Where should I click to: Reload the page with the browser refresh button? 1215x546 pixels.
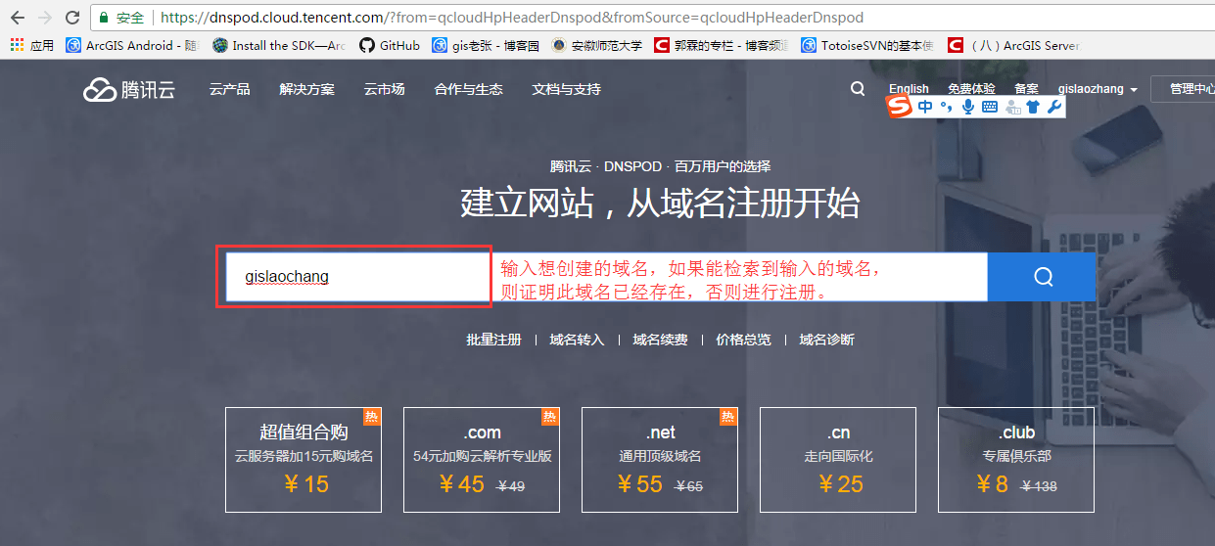[72, 18]
